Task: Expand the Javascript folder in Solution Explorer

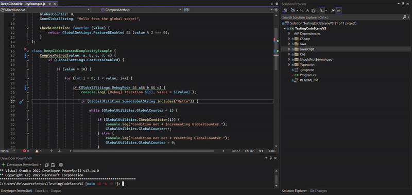Action: 289,49
